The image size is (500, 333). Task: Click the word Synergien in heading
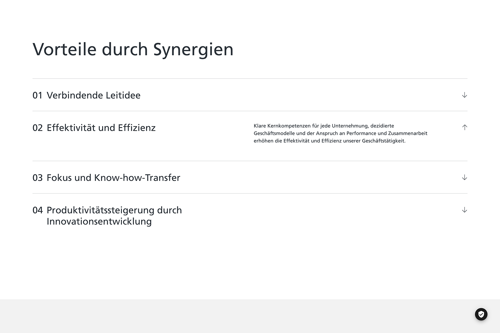click(193, 50)
